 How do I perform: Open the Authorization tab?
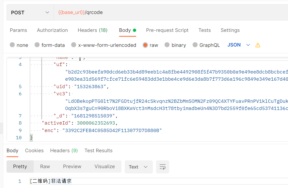point(52,30)
